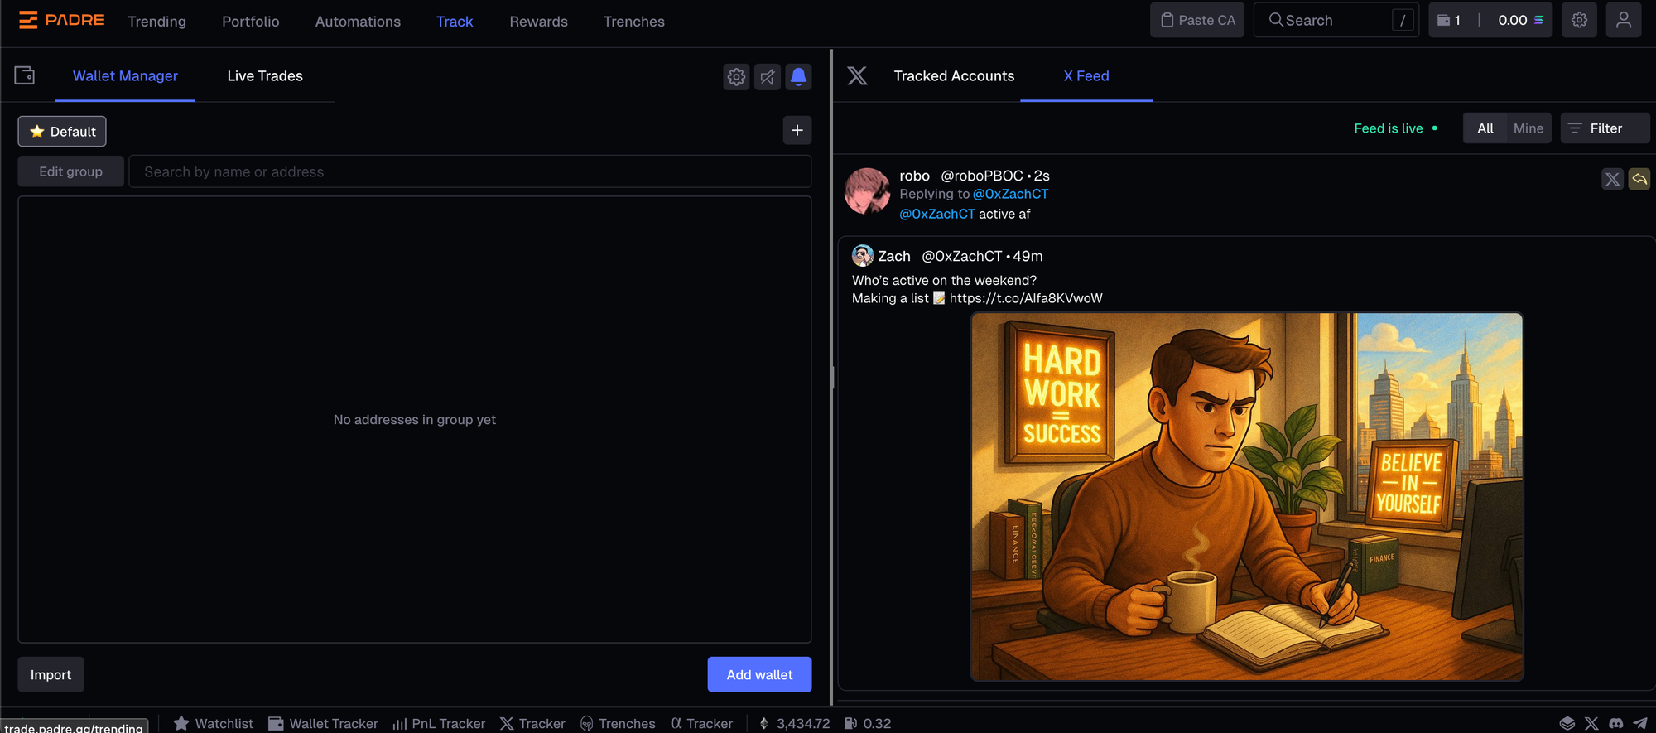This screenshot has width=1656, height=733.
Task: Click the Edit group button
Action: coord(71,171)
